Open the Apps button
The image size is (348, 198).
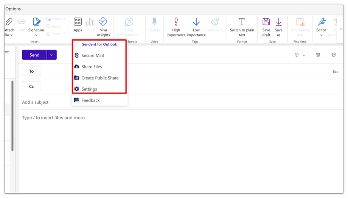pyautogui.click(x=78, y=25)
